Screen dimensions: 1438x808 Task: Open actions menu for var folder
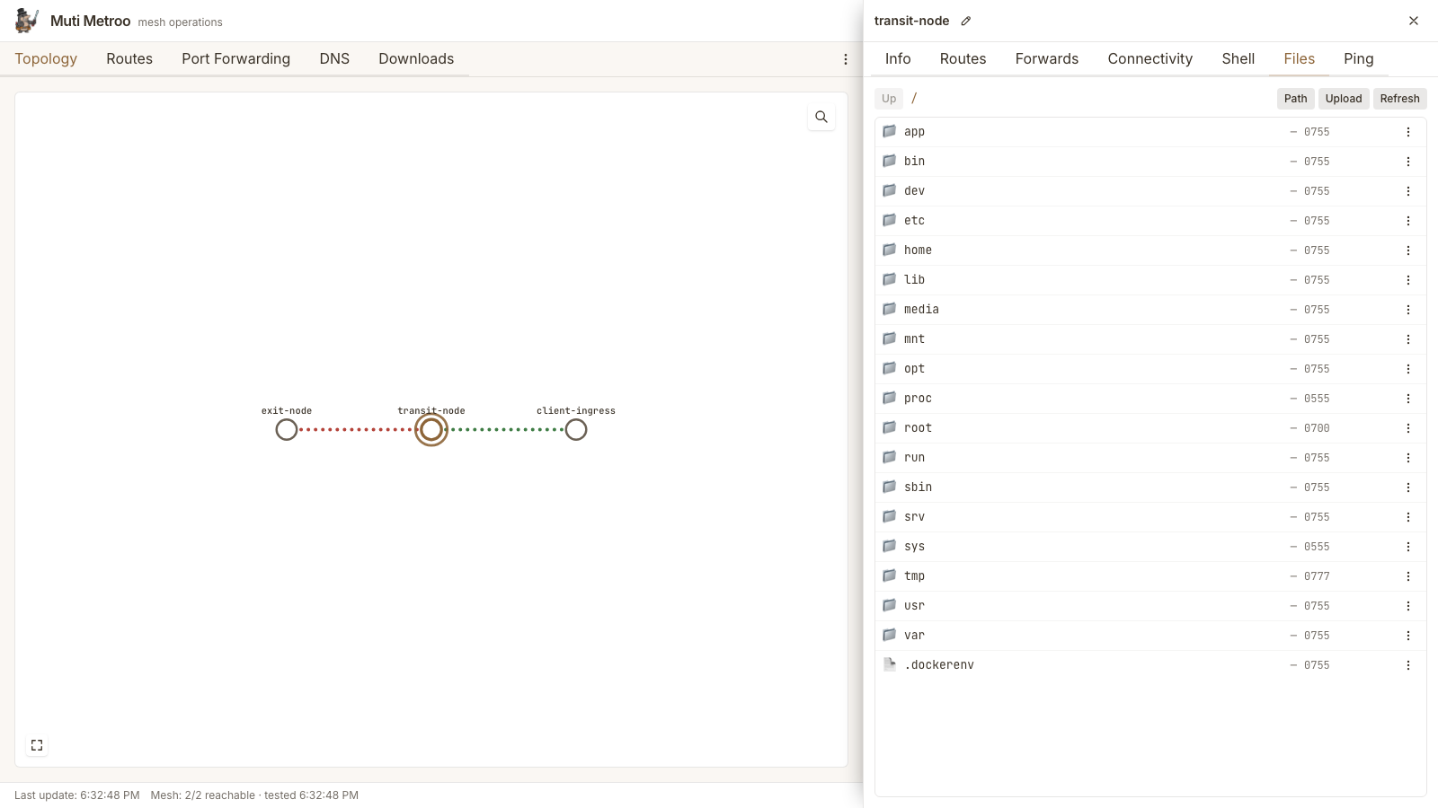1408,636
